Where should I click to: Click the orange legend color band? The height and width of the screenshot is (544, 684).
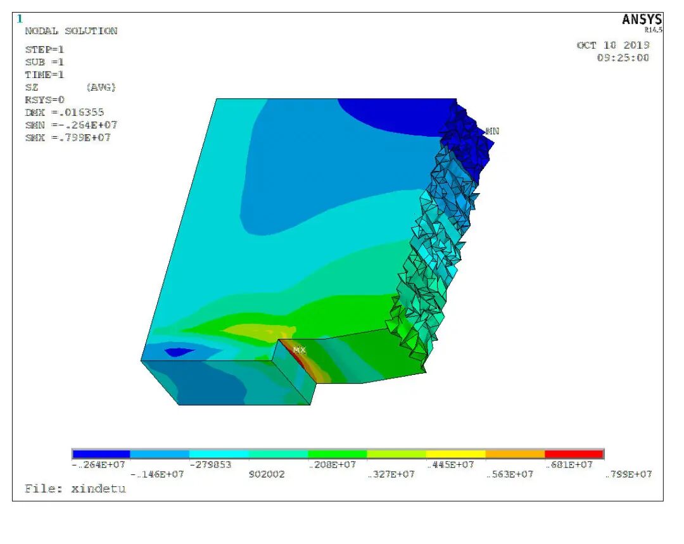coord(515,453)
